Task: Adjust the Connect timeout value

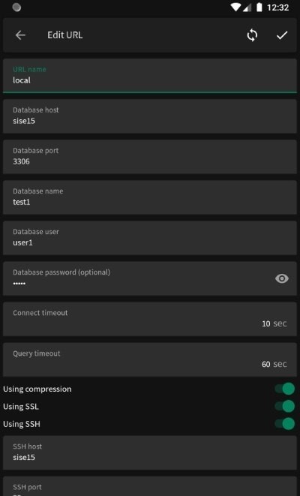Action: pos(150,319)
